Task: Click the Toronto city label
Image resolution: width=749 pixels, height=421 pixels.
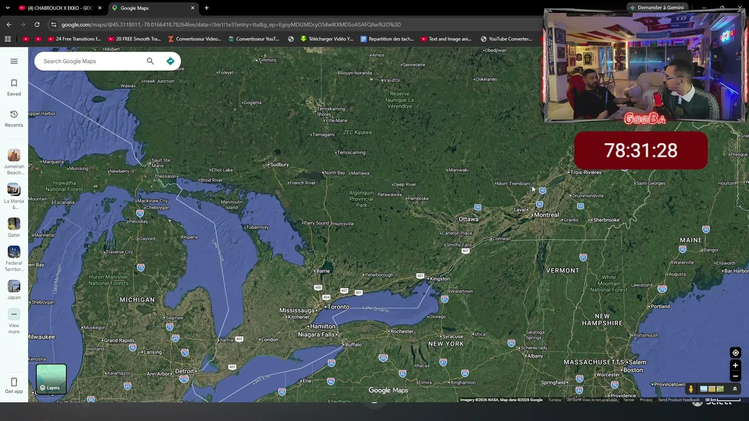Action: (338, 307)
